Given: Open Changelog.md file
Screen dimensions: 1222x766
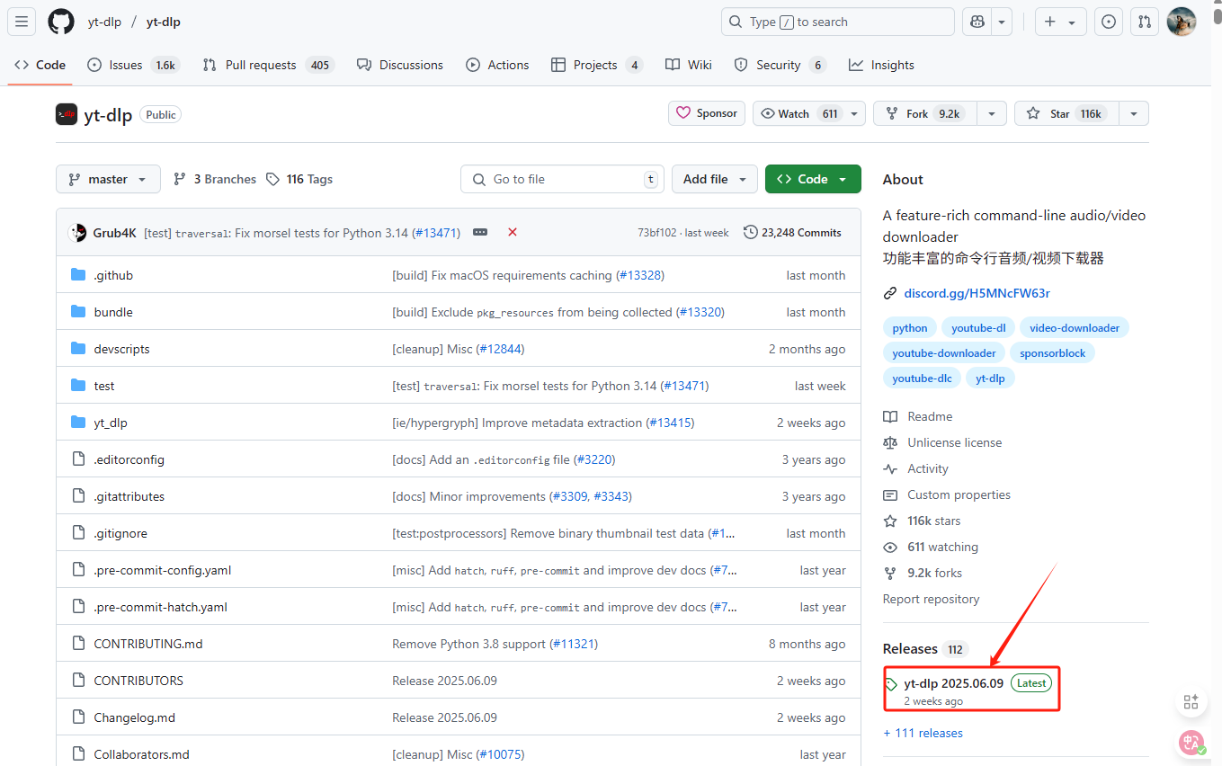Looking at the screenshot, I should point(134,717).
